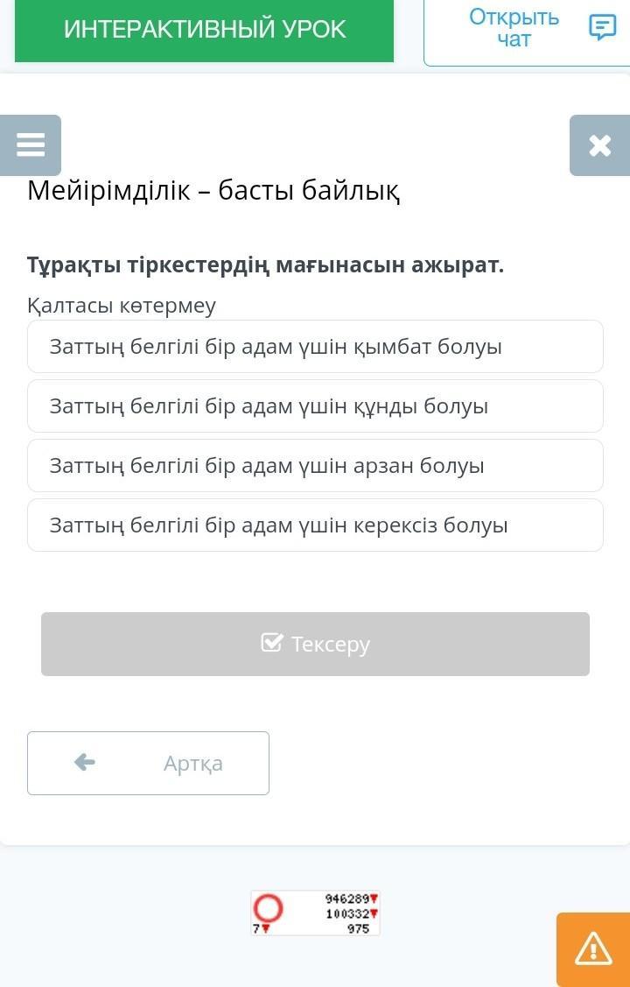Select answer ending with қымбат болуы

315,346
